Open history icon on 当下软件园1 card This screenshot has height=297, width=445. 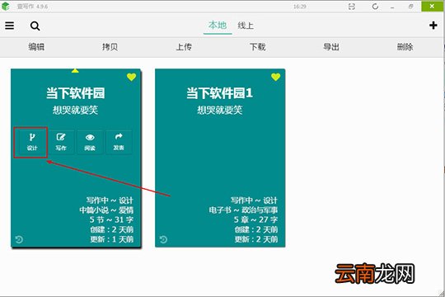163,239
